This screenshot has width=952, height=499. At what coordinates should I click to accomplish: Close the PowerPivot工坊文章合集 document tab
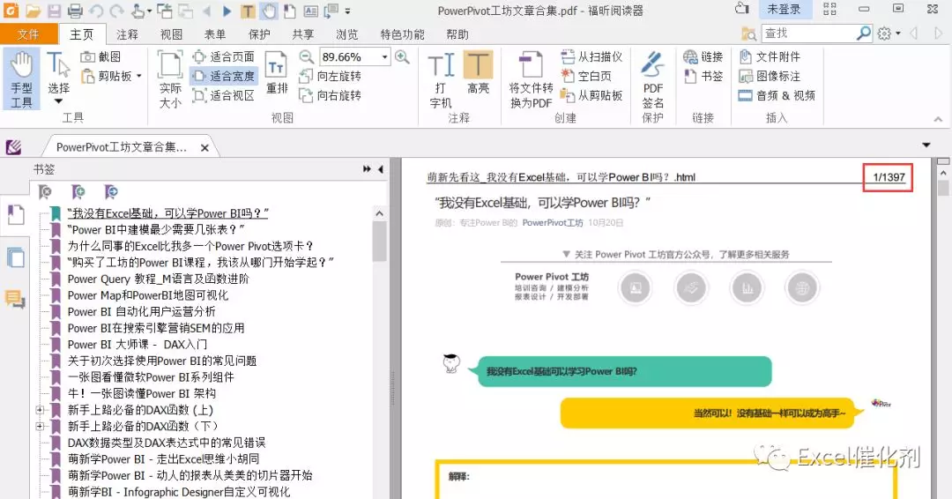[205, 147]
